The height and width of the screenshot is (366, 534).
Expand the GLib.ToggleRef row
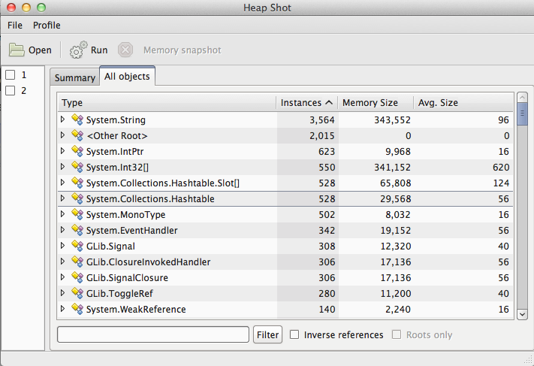[63, 293]
